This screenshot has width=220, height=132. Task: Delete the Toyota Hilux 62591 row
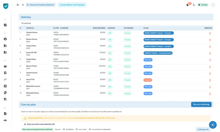click(x=210, y=60)
